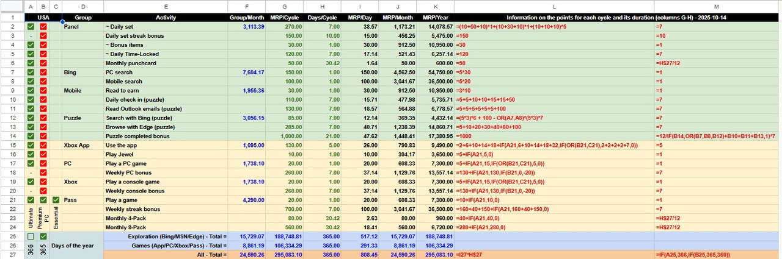Select the USA header cell
Image resolution: width=782 pixels, height=259 pixels.
pyautogui.click(x=43, y=18)
